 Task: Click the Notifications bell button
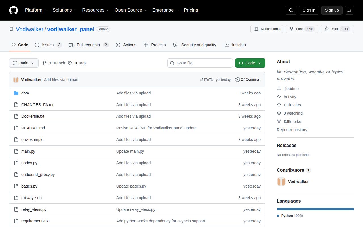(x=267, y=29)
